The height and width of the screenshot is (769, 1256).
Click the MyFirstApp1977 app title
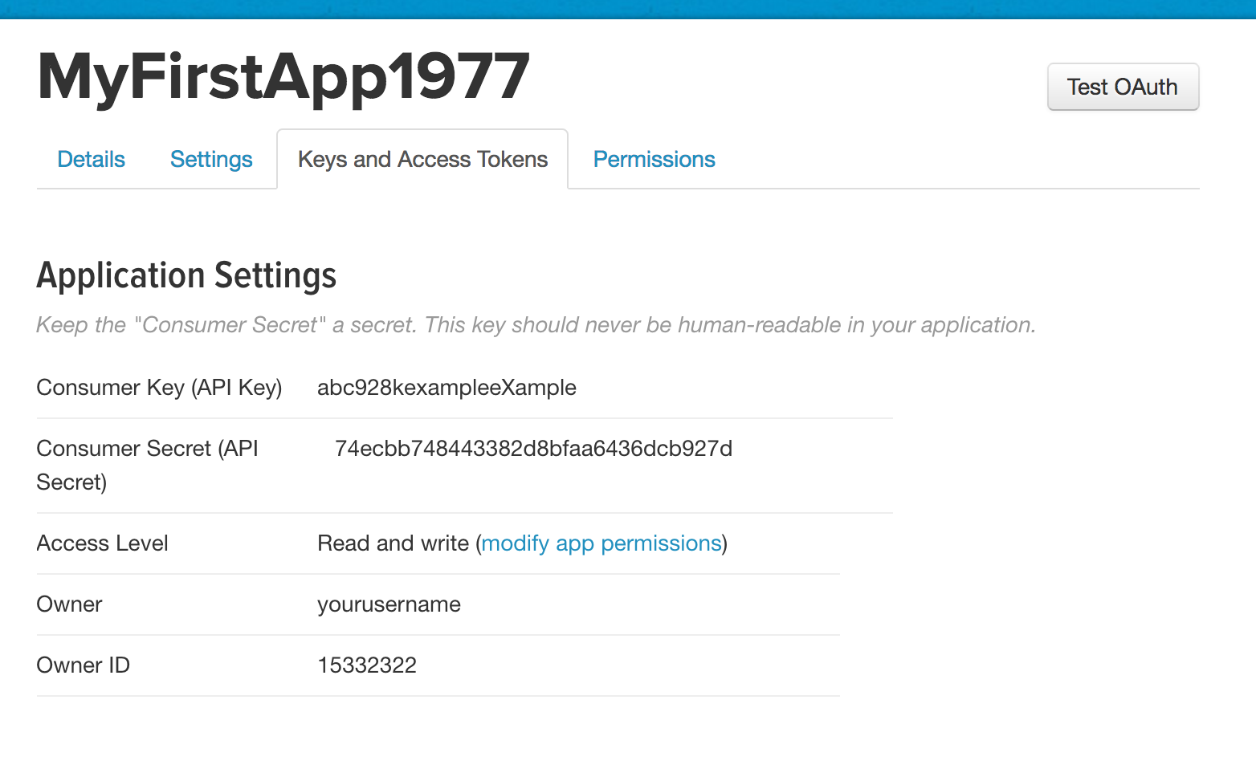pyautogui.click(x=283, y=77)
